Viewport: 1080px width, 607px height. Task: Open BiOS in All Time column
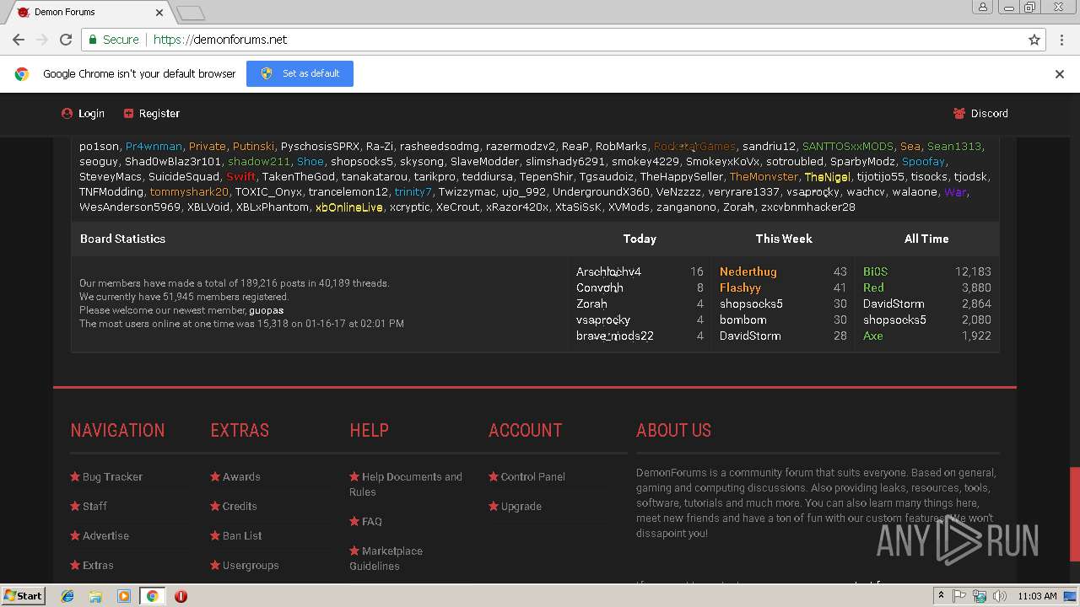tap(875, 271)
